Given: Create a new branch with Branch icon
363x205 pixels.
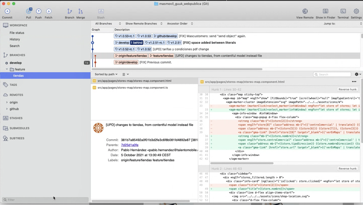Looking at the screenshot, I should pyautogui.click(x=70, y=11).
